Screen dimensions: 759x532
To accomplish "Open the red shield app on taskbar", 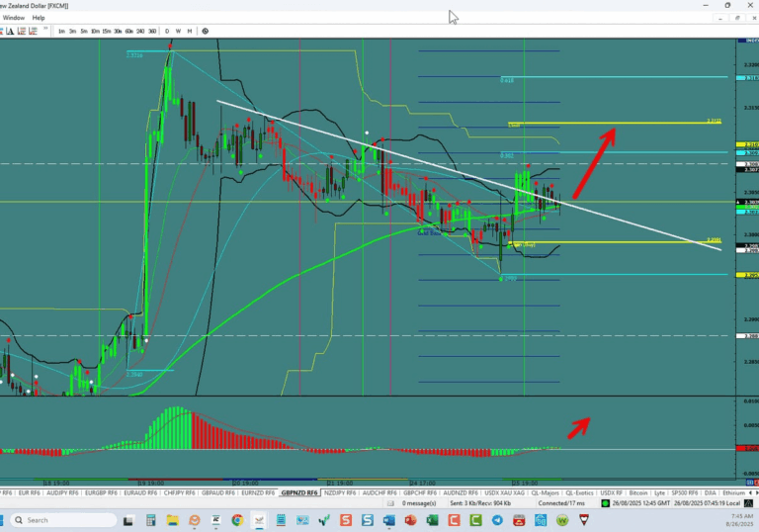I will click(x=584, y=520).
